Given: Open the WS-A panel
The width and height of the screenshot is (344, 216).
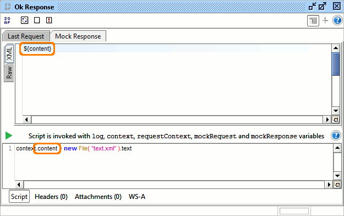Looking at the screenshot, I should point(137,197).
